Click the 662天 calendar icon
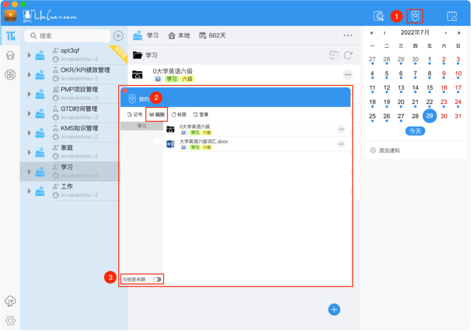Screen dimensions: 471x331 coord(203,35)
